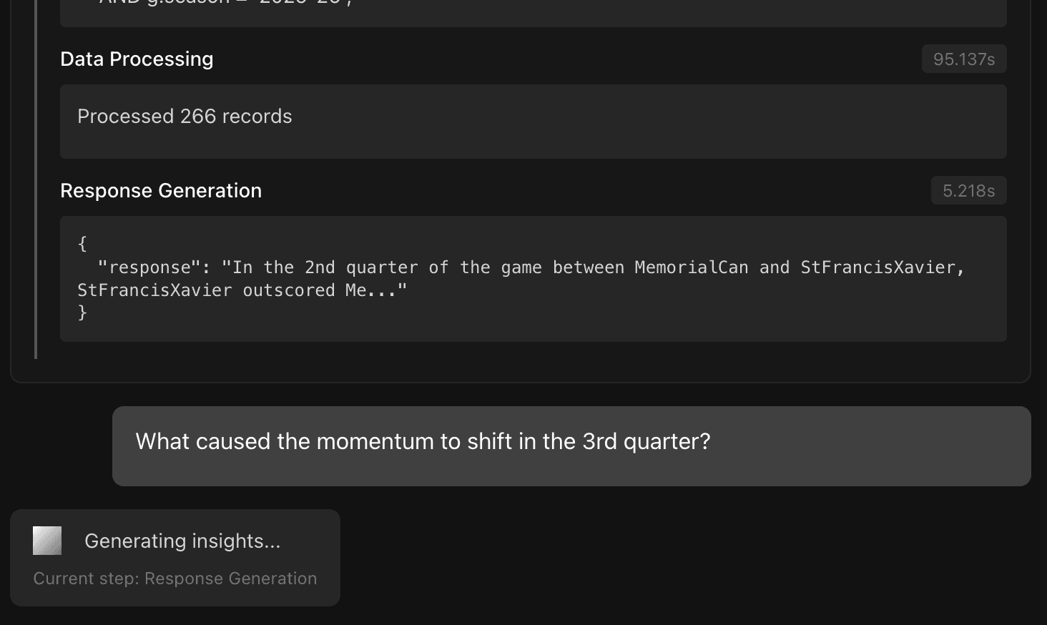Click the Generating insights... status text

tap(182, 541)
